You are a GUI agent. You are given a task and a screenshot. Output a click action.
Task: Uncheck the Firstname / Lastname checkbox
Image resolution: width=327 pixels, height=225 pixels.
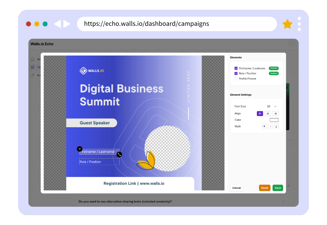pos(236,68)
